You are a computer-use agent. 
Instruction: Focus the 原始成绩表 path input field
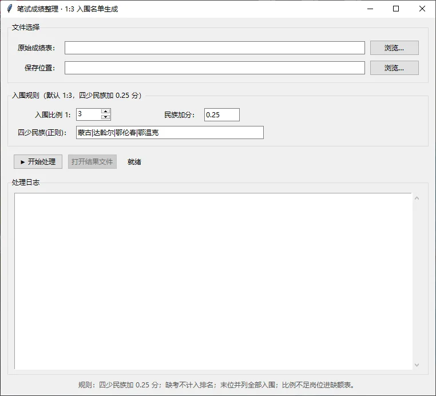coord(215,48)
